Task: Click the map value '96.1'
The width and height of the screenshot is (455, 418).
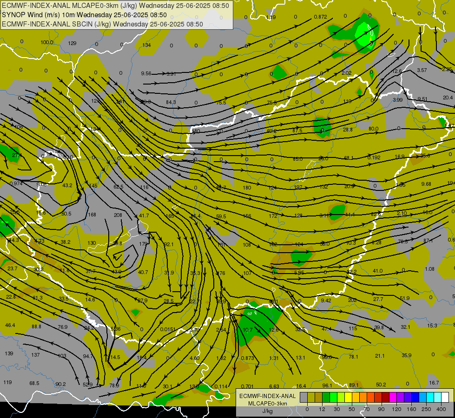Action: (x=327, y=385)
